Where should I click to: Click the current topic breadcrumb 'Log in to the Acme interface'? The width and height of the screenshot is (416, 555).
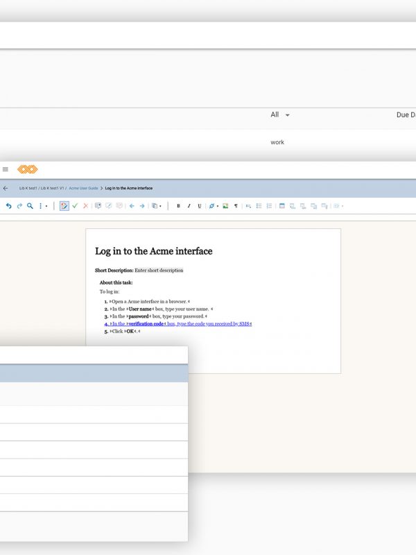click(129, 188)
